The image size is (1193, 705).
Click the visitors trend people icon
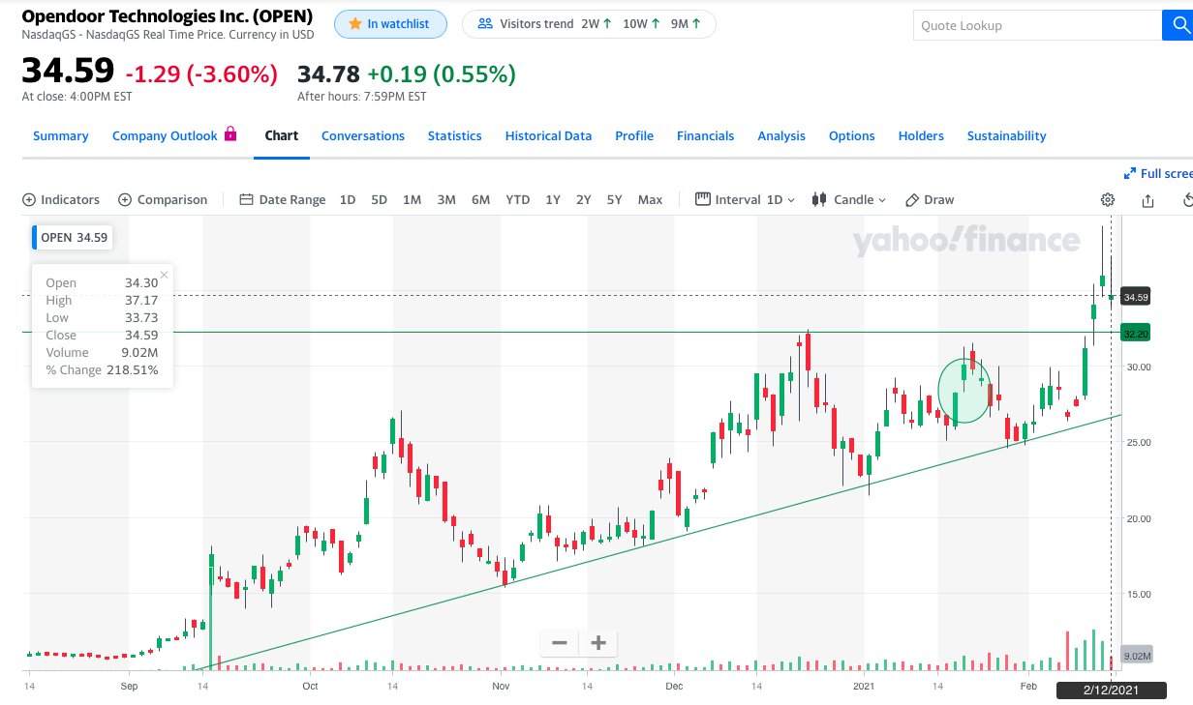click(x=484, y=24)
